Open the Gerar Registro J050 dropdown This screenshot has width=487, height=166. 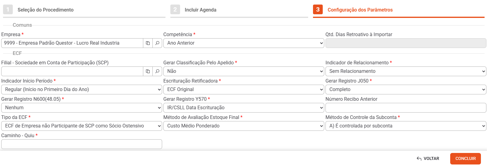pos(406,90)
